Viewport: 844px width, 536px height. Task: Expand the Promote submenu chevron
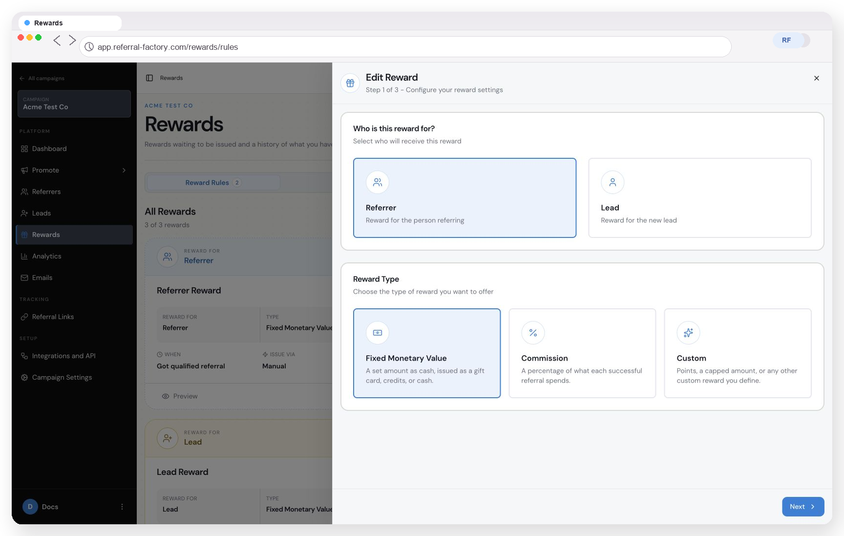coord(124,170)
